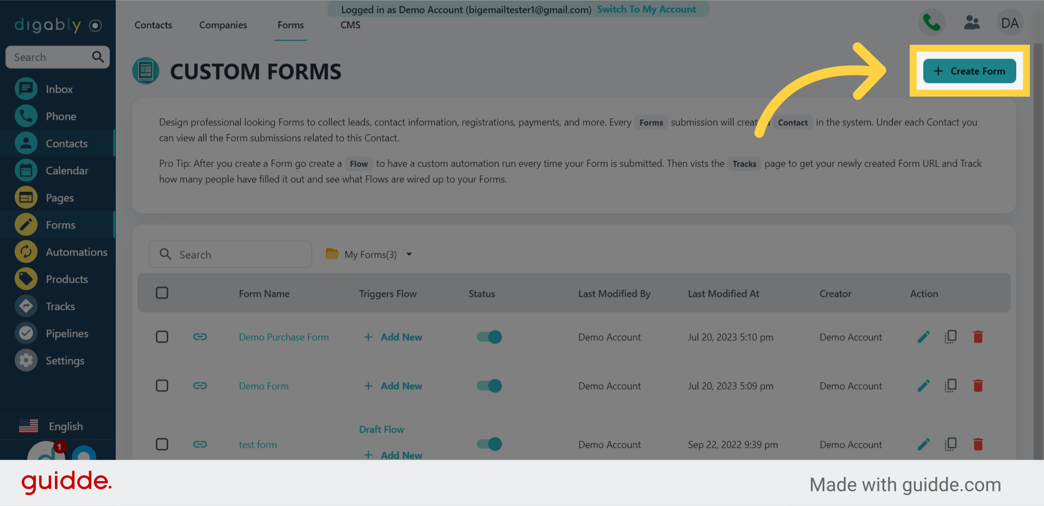Open the Forms sidebar pencil icon
This screenshot has height=506, width=1044.
(26, 225)
